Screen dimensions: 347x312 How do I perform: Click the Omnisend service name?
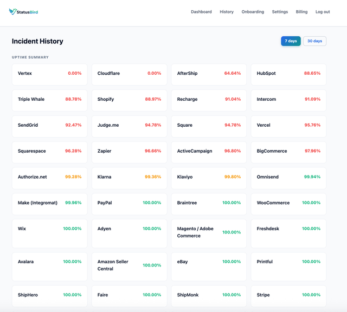(x=267, y=177)
